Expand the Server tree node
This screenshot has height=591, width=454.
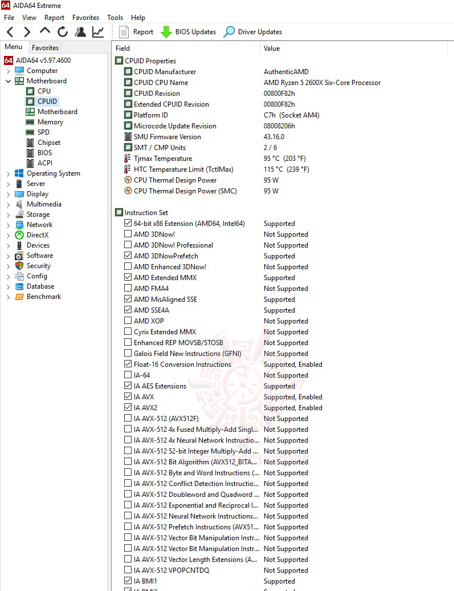point(9,184)
